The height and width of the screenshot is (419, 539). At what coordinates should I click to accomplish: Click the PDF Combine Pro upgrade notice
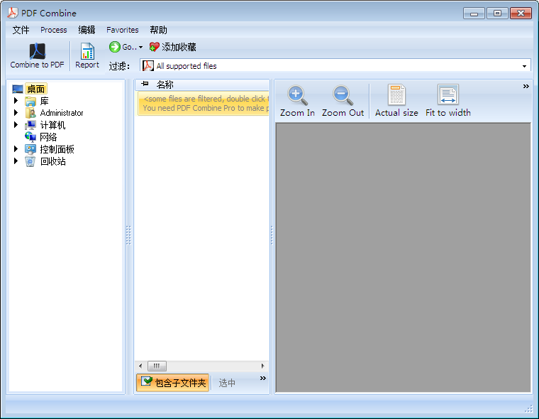point(204,108)
